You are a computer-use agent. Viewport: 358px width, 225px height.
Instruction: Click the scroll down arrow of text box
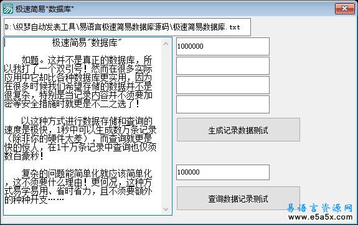pyautogui.click(x=166, y=209)
